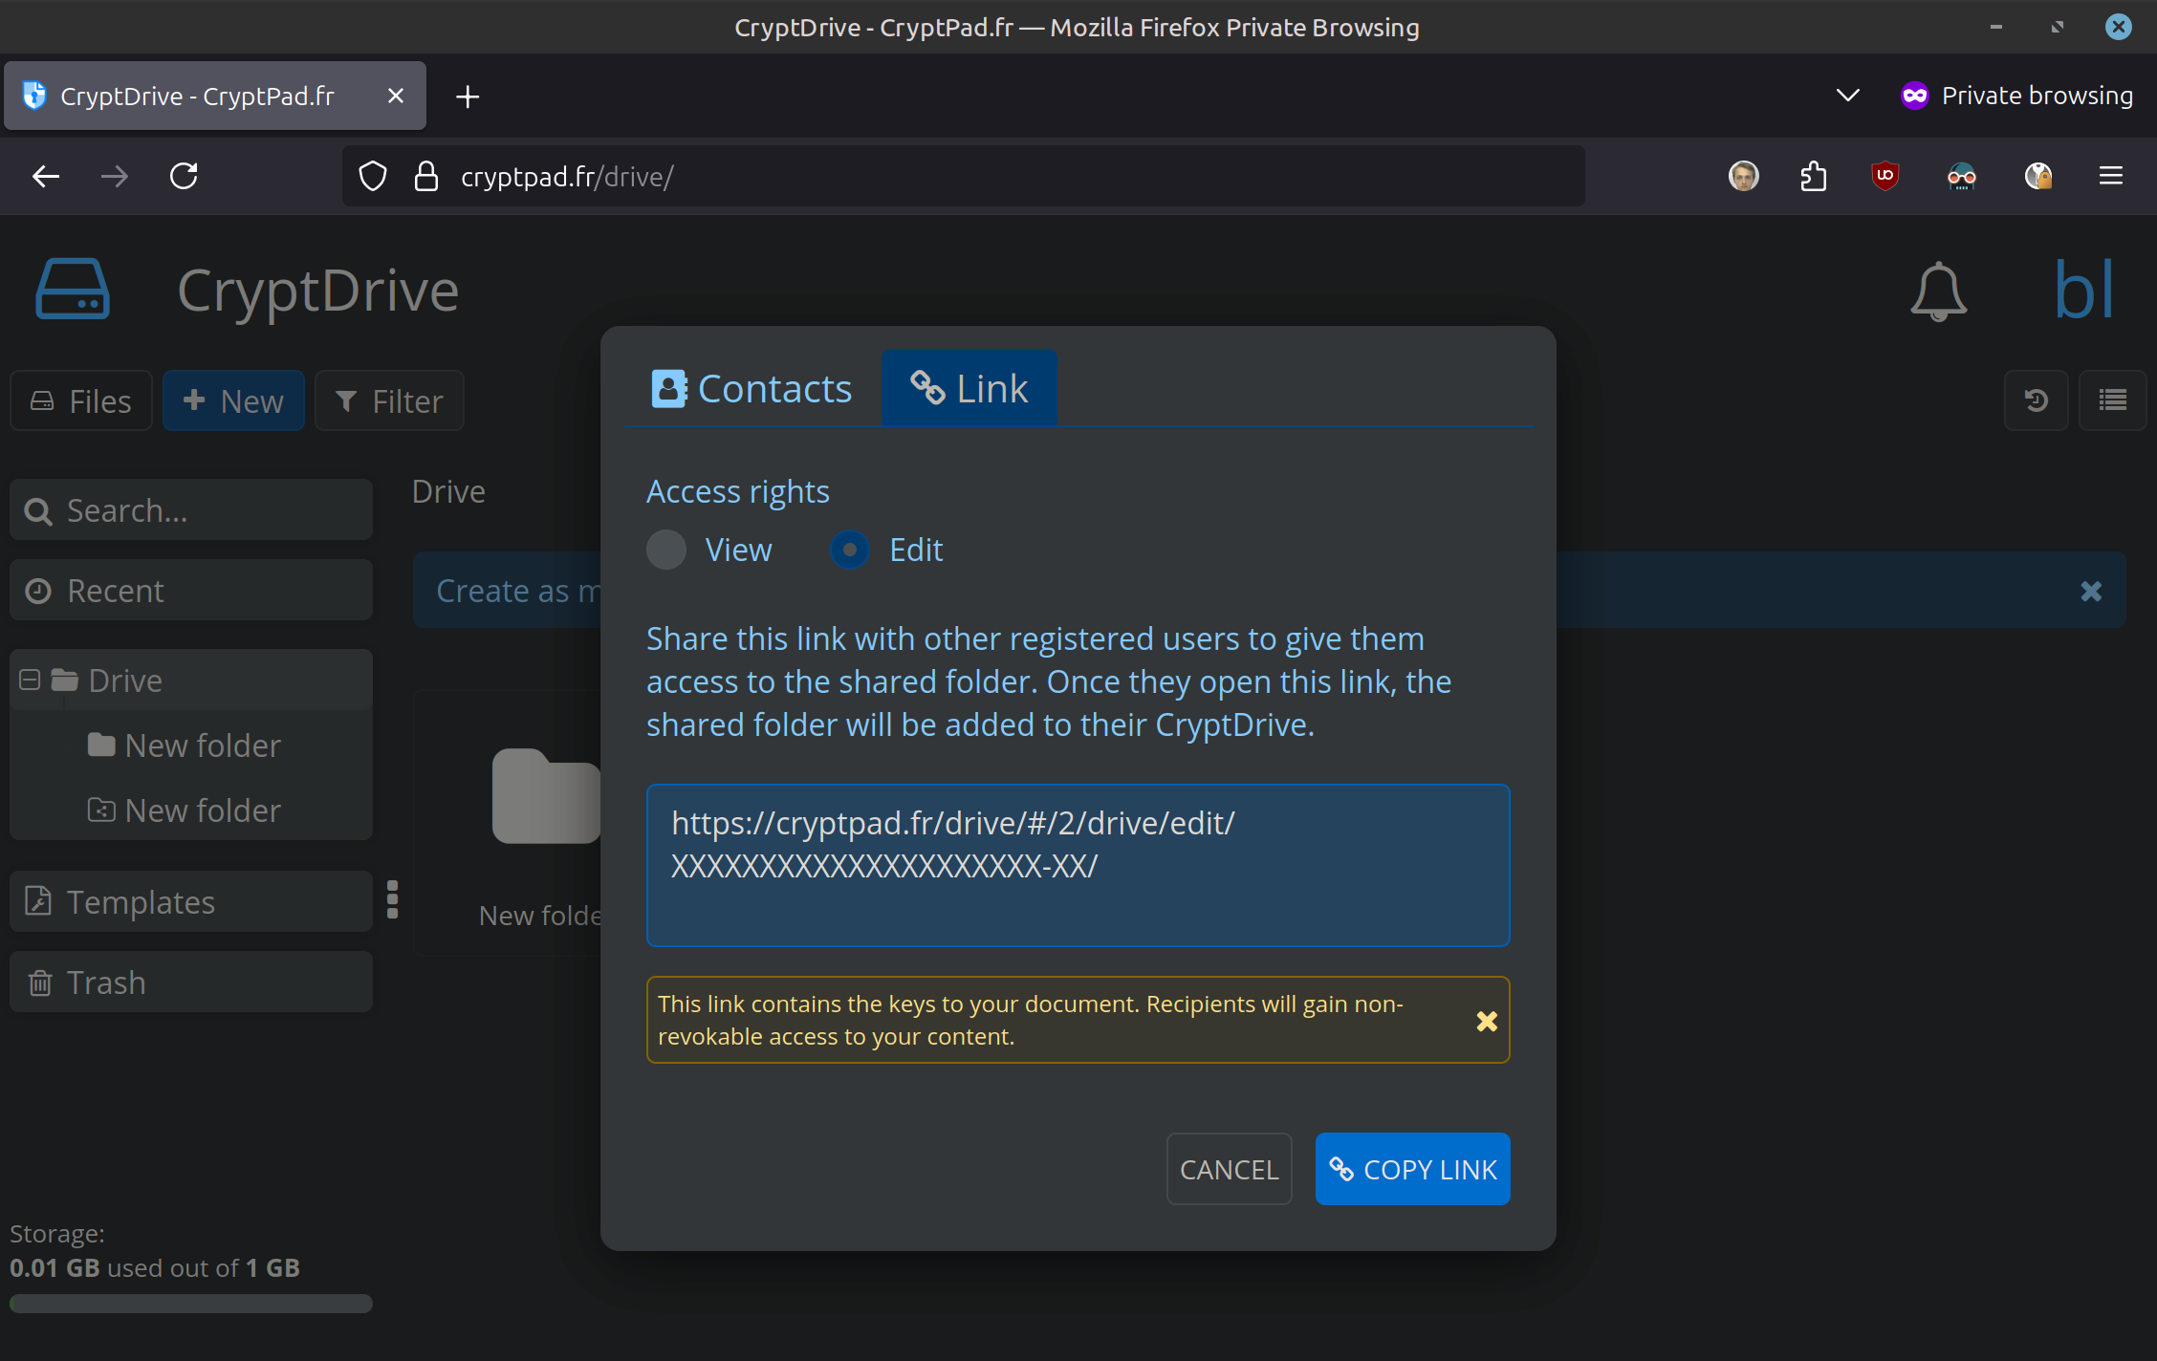Click the Cancel button
This screenshot has width=2157, height=1361.
click(x=1229, y=1169)
